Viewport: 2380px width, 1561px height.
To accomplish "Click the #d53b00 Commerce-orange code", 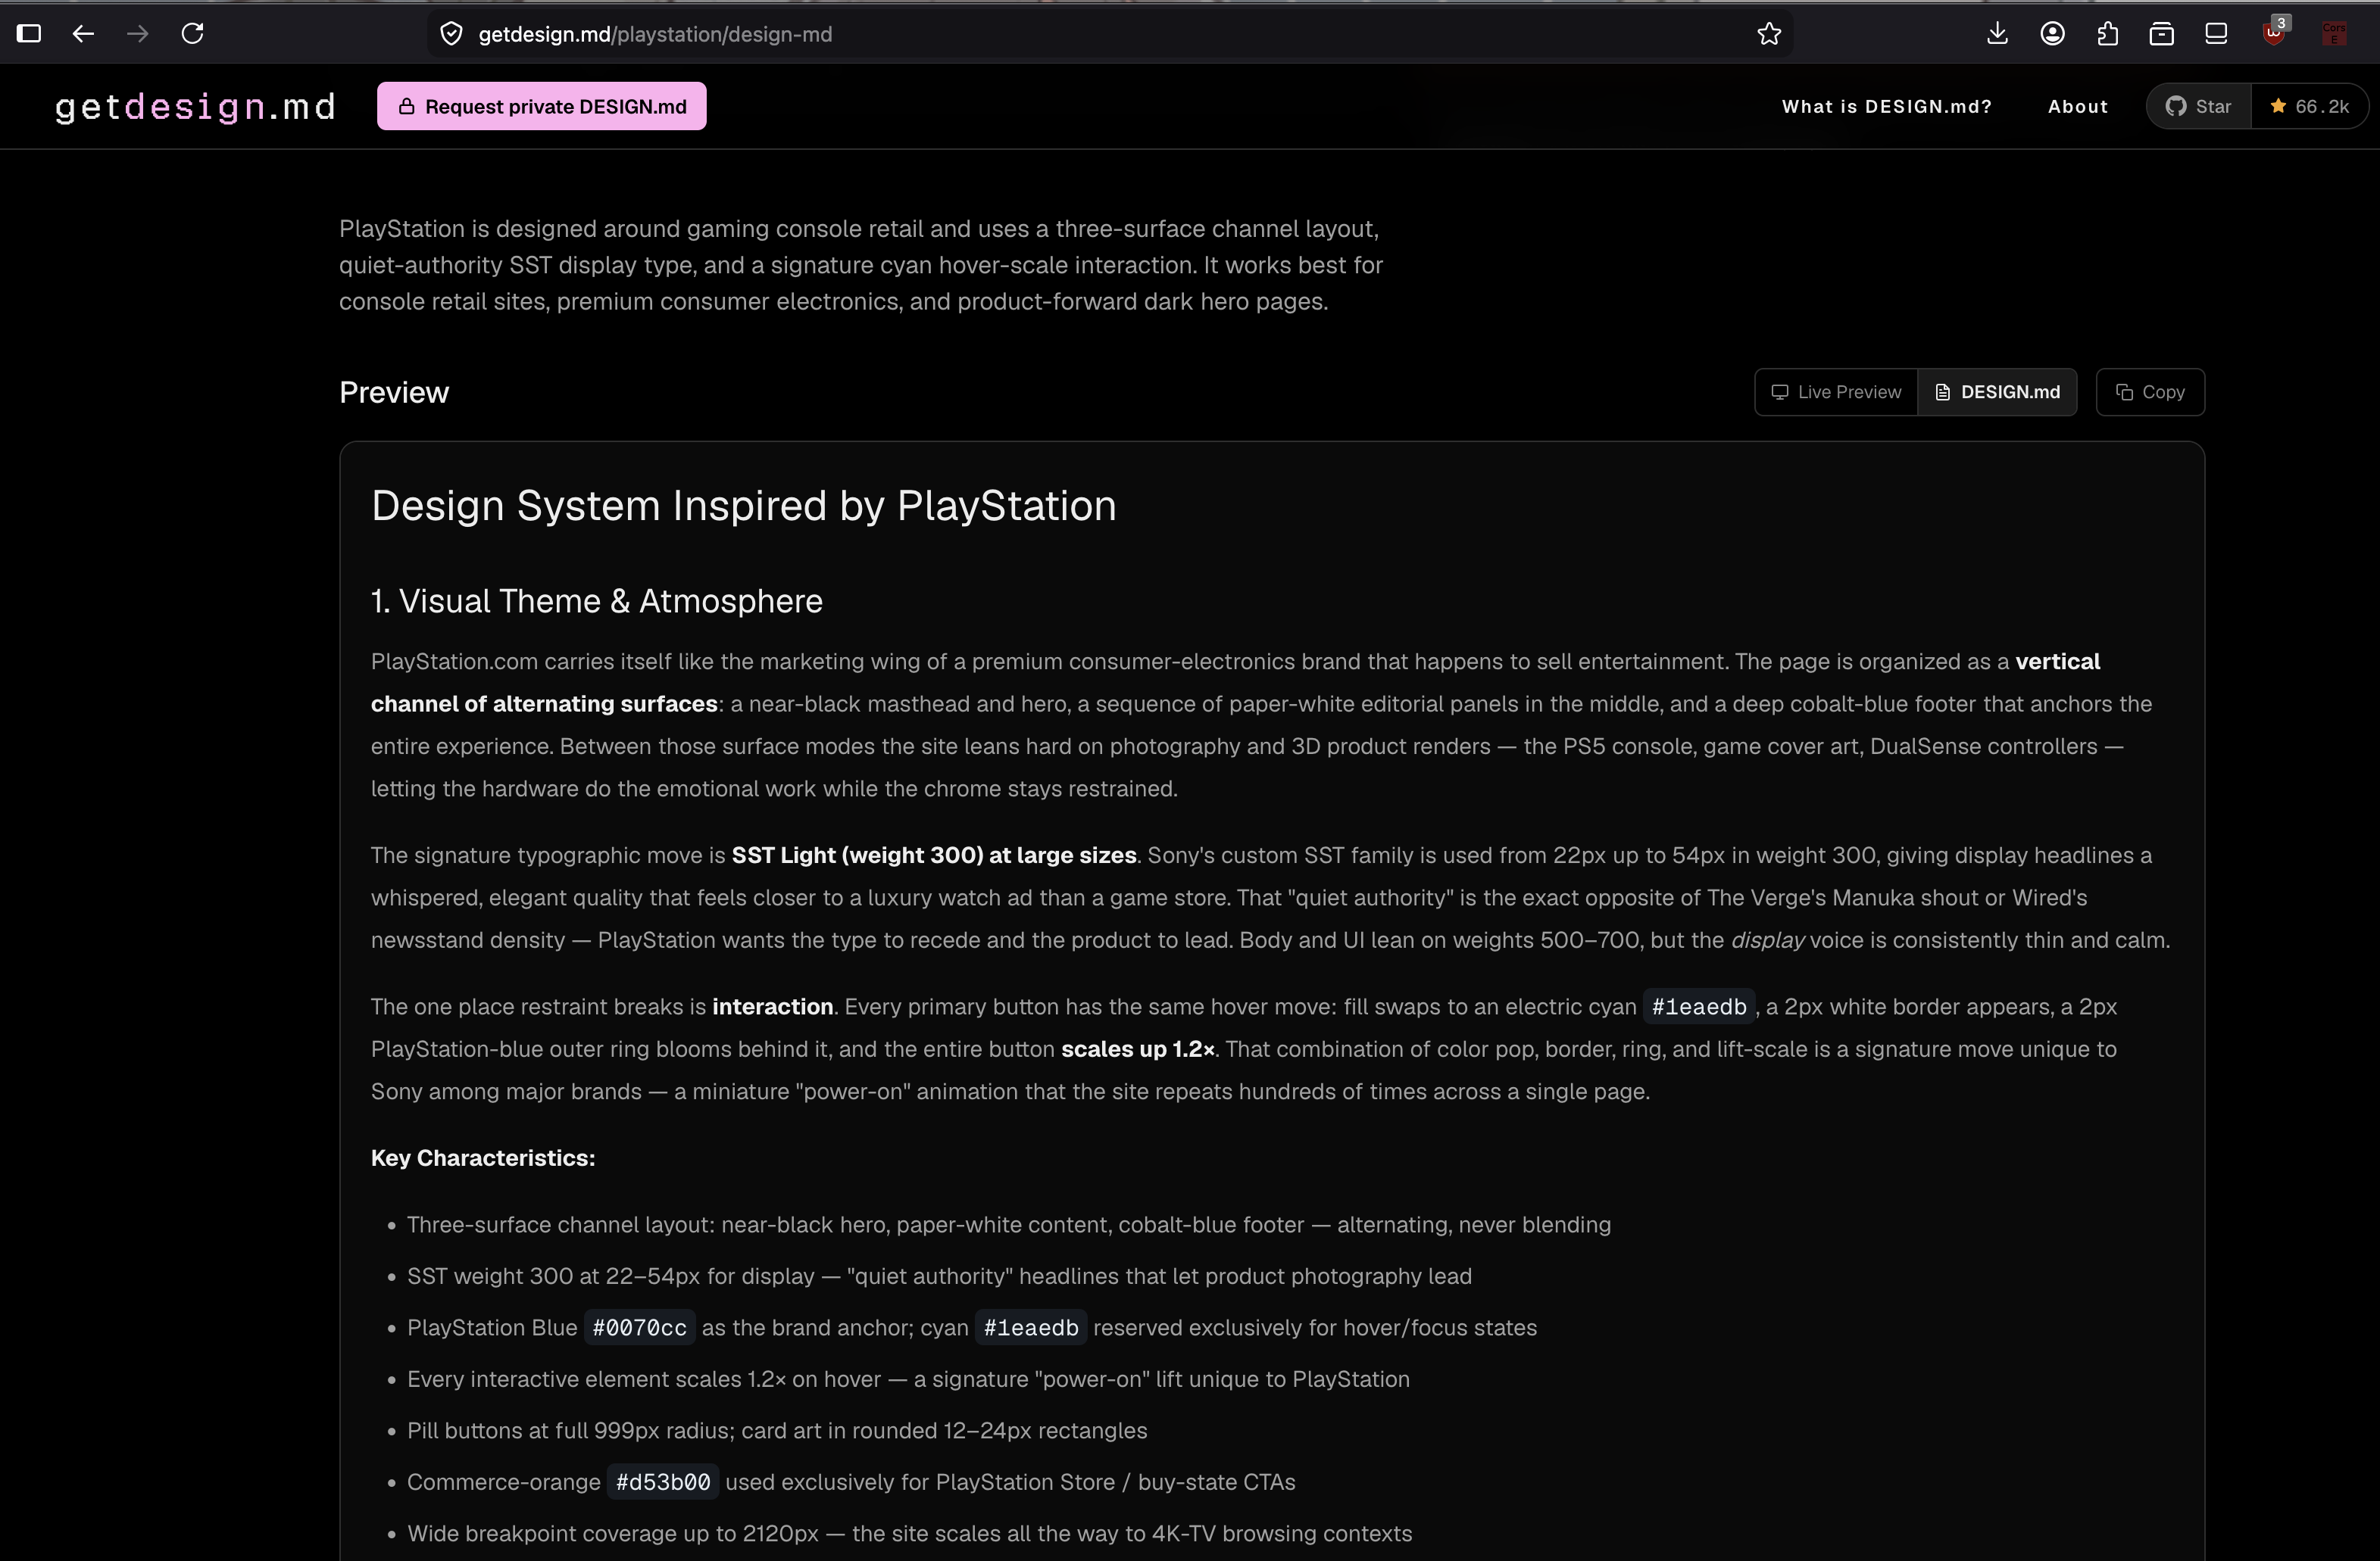I will 663,1482.
